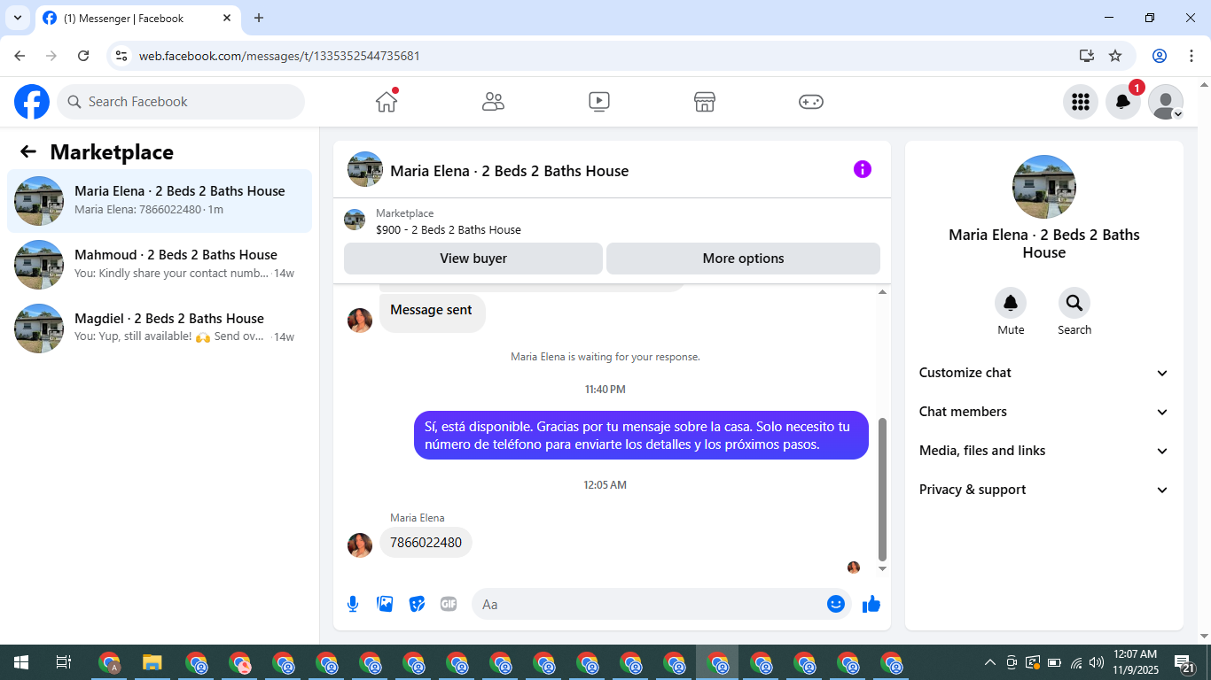The height and width of the screenshot is (680, 1211).
Task: Open Maria Elena conversation in list
Action: (160, 201)
